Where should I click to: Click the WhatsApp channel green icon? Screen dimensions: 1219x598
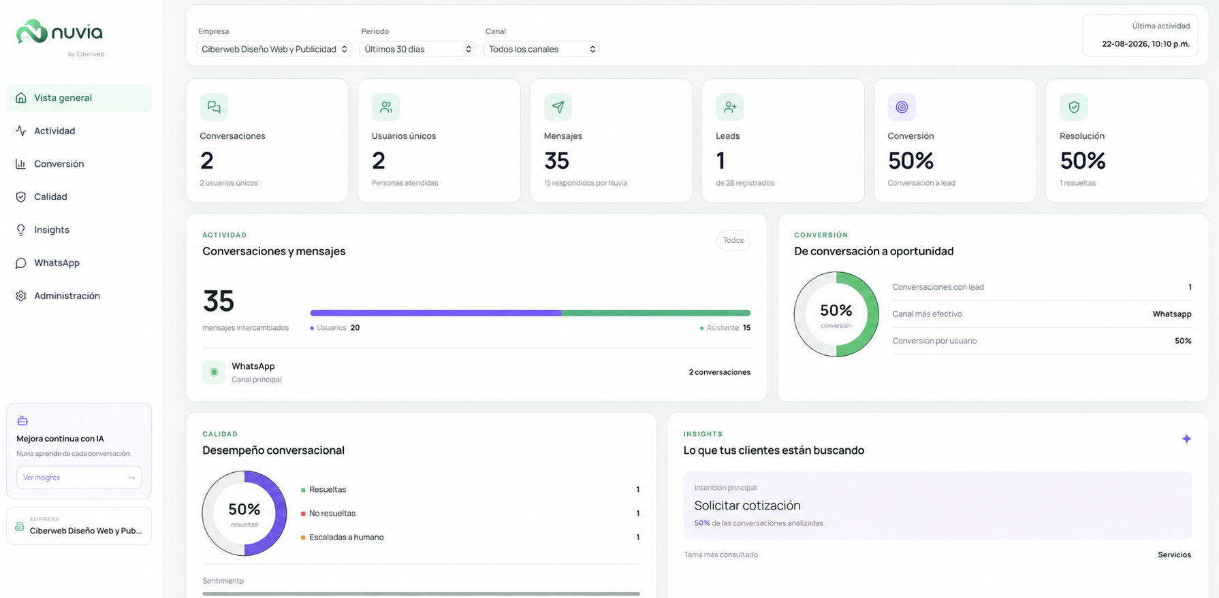tap(214, 372)
